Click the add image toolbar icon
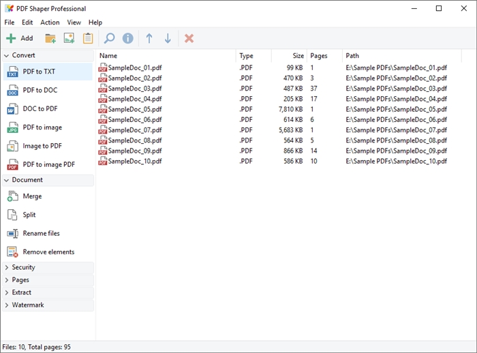The height and width of the screenshot is (353, 477). click(69, 38)
